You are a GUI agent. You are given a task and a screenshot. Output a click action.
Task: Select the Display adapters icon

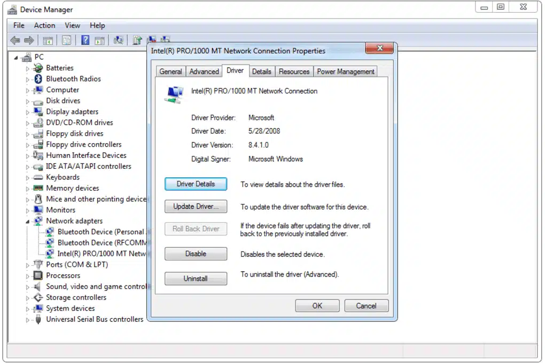[x=38, y=112]
